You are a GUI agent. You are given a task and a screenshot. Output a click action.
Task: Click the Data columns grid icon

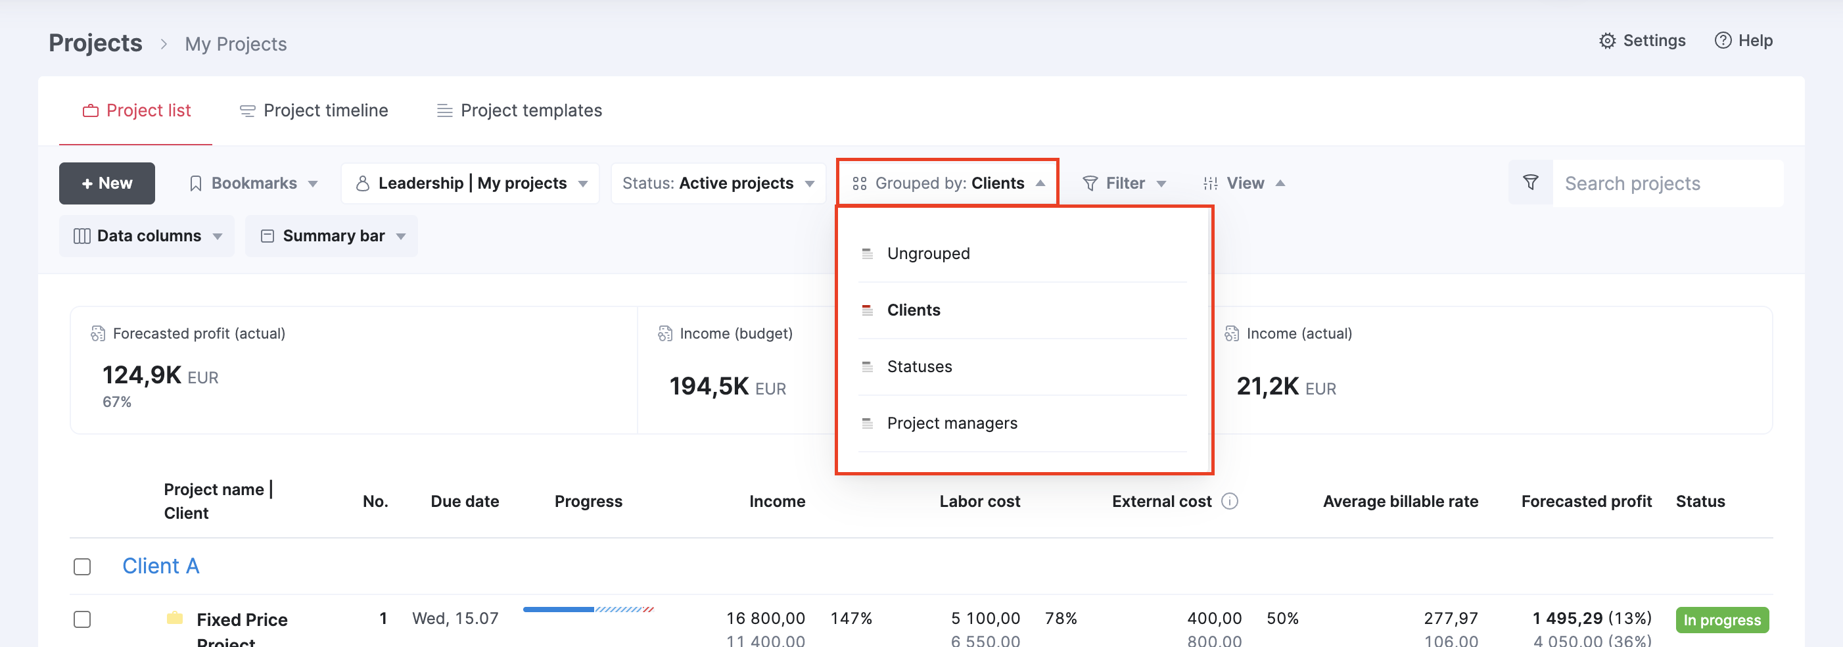click(82, 236)
